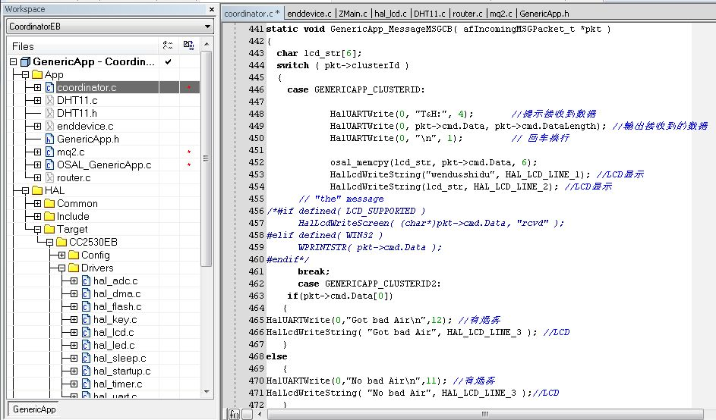Expand the Common folder under HAL

click(x=37, y=204)
